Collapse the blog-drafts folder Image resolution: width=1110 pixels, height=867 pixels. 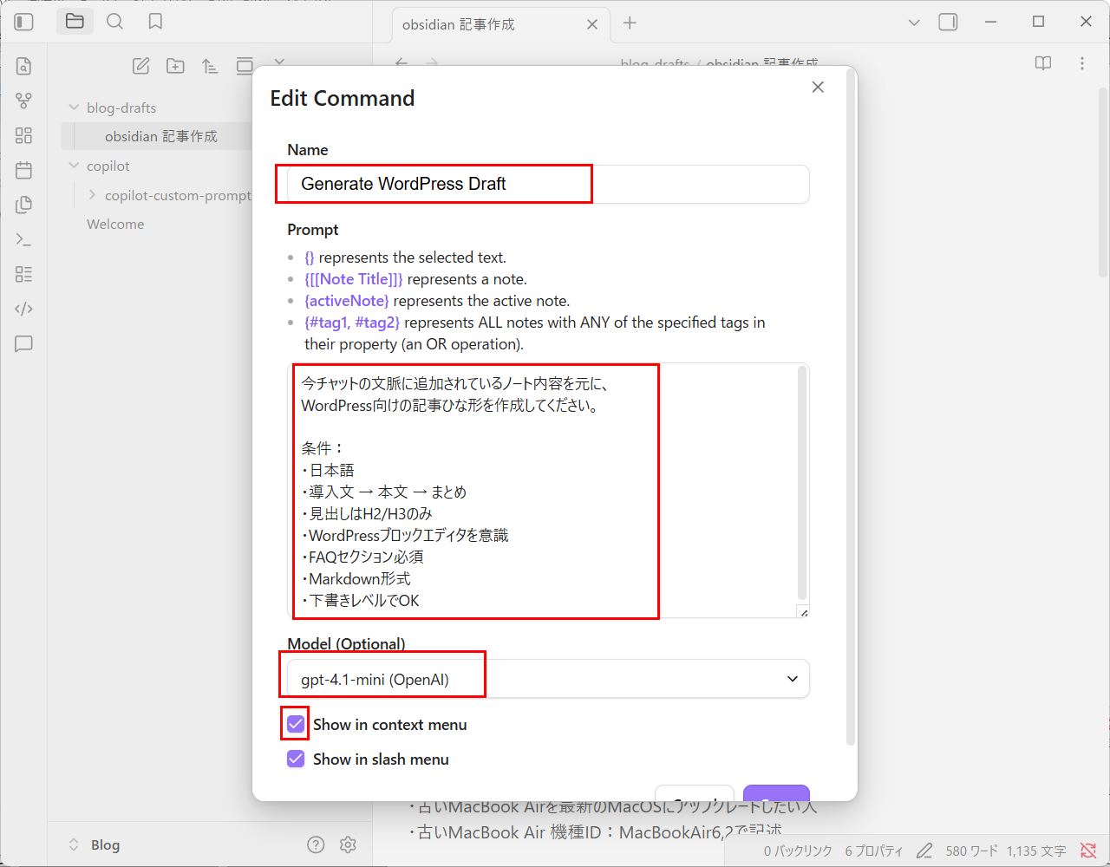tap(74, 108)
